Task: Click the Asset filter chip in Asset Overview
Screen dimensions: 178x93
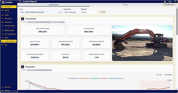Action: [x=39, y=22]
